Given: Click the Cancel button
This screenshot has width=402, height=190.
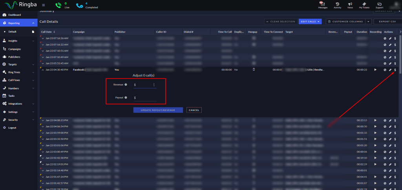Looking at the screenshot, I should (194, 110).
